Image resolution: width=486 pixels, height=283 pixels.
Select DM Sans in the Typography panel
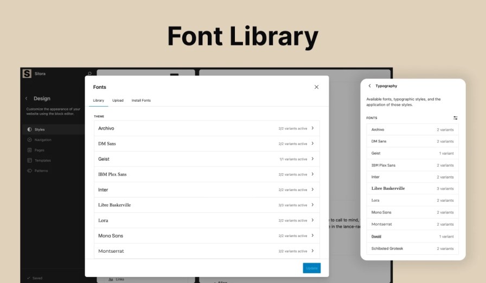(x=412, y=141)
